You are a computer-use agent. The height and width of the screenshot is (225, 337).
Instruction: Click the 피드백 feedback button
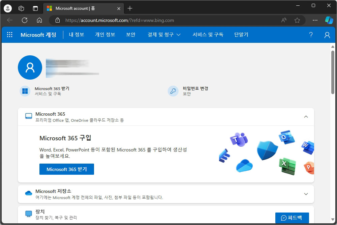[292, 218]
